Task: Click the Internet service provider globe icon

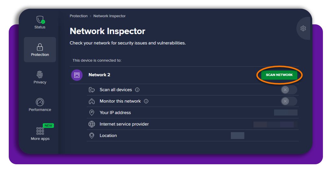Action: [92, 124]
